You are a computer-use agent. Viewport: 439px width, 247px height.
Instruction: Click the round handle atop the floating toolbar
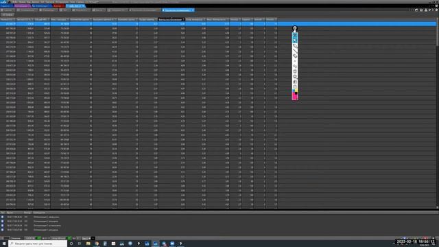(295, 28)
